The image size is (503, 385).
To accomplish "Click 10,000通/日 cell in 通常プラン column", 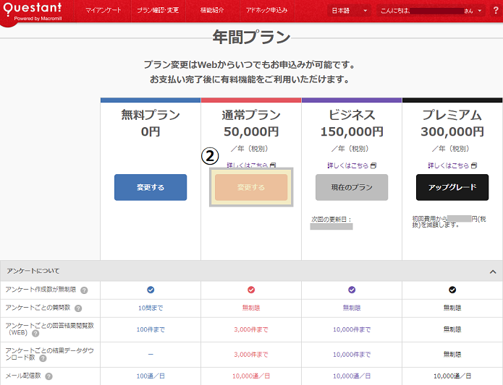I will 251,376.
